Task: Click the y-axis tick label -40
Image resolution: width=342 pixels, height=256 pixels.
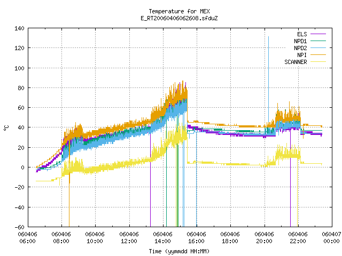Action: 19,207
